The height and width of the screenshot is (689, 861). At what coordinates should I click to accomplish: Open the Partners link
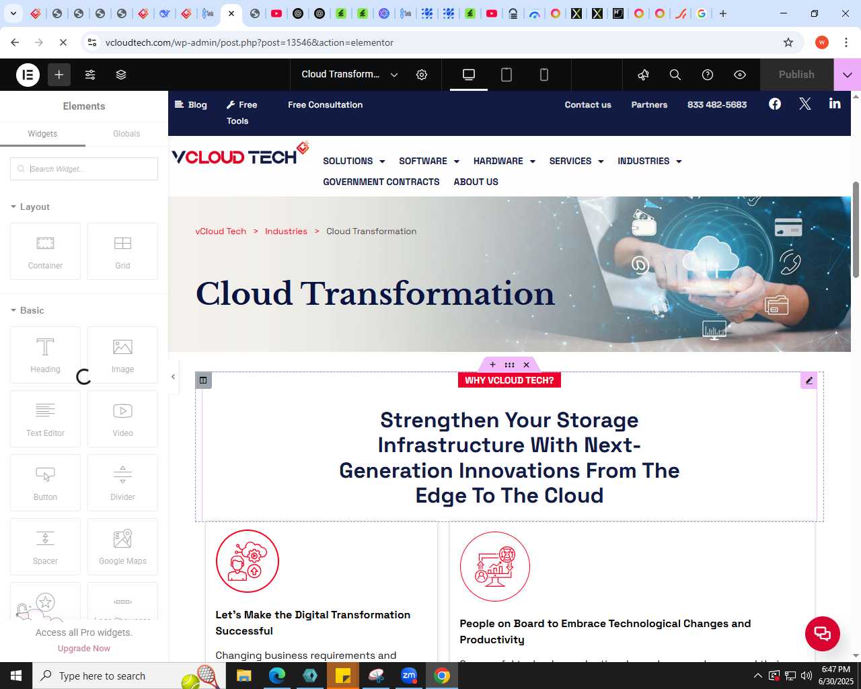tap(649, 105)
